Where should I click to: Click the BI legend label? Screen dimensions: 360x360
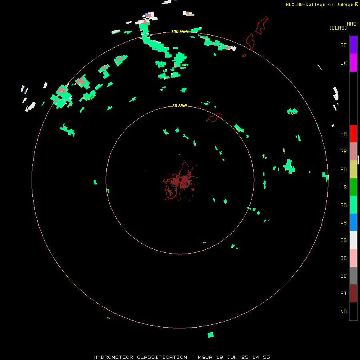point(343,294)
